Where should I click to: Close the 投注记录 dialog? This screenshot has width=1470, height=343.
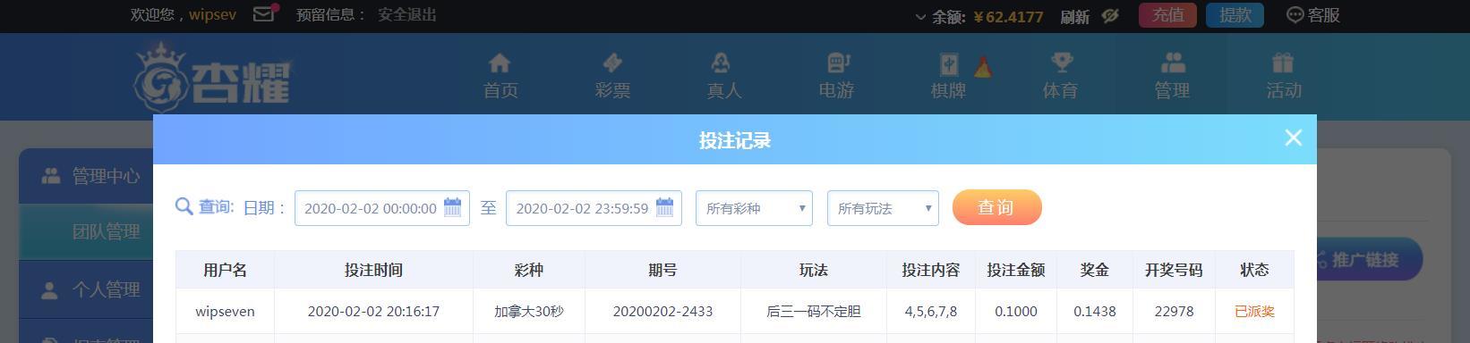[x=1293, y=138]
